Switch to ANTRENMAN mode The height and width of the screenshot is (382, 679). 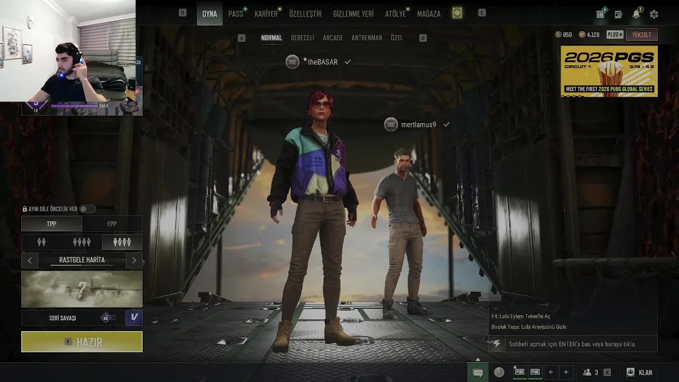coord(367,38)
